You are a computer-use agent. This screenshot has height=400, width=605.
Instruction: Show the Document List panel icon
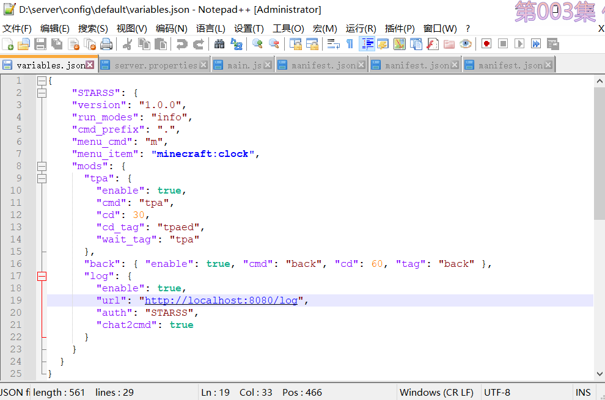click(x=416, y=45)
